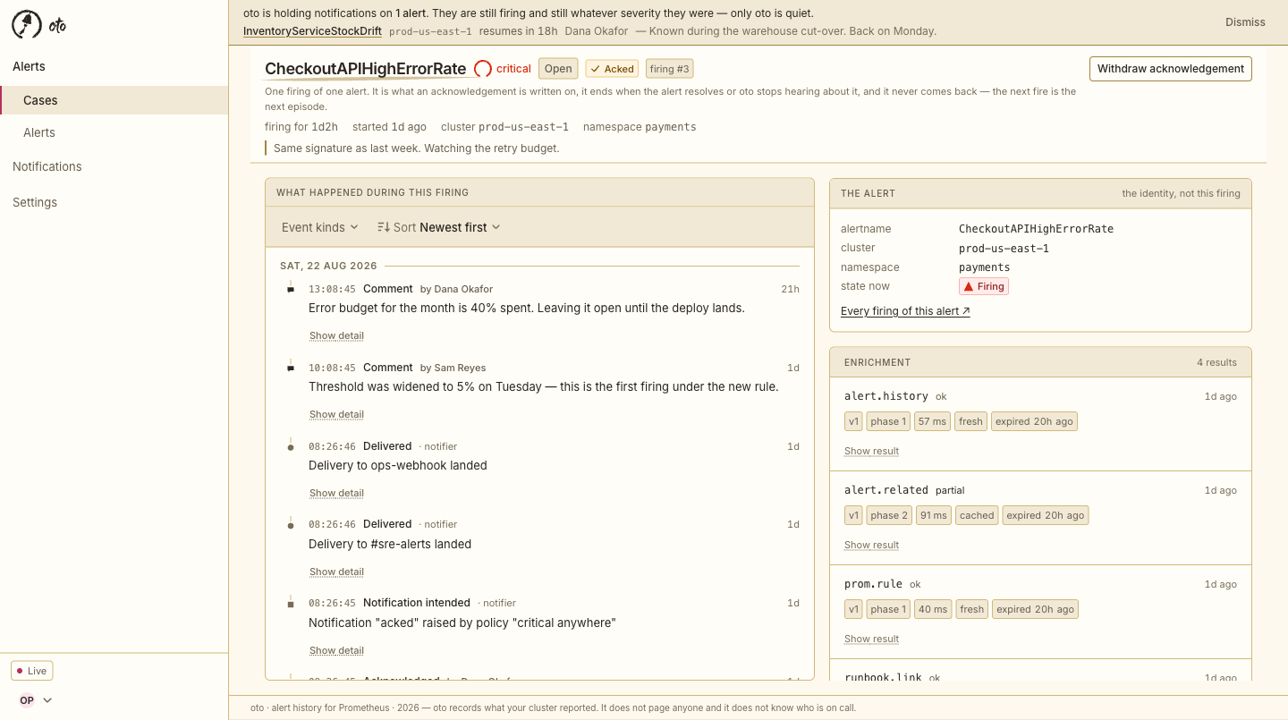Open InventoryServiceStockDrift link in banner
This screenshot has height=720, width=1288.
pyautogui.click(x=312, y=31)
